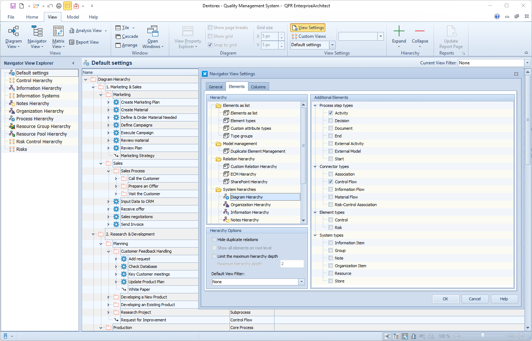Open the Default View Filter dropdown
Screen dimensions: 532x341
point(301,281)
